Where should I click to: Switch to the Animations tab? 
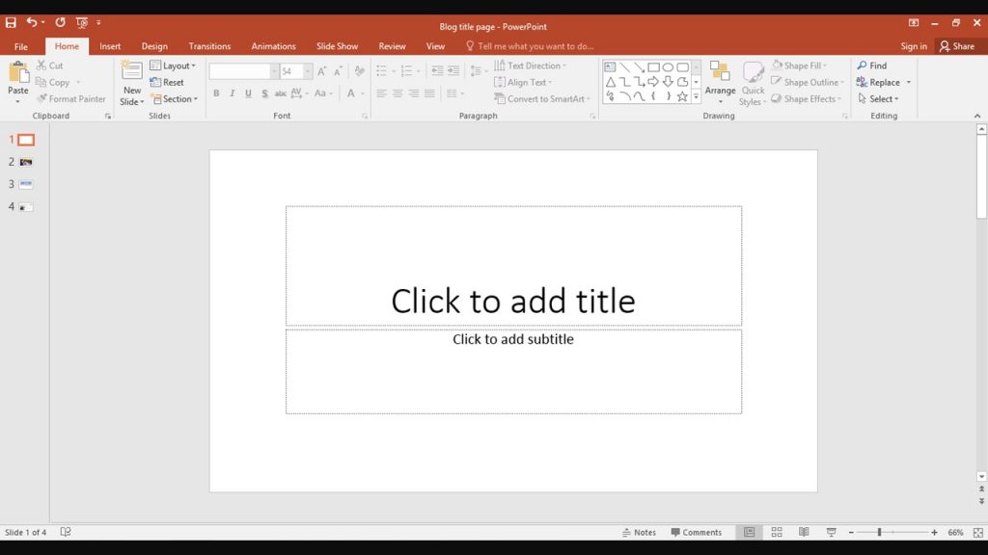(x=273, y=45)
